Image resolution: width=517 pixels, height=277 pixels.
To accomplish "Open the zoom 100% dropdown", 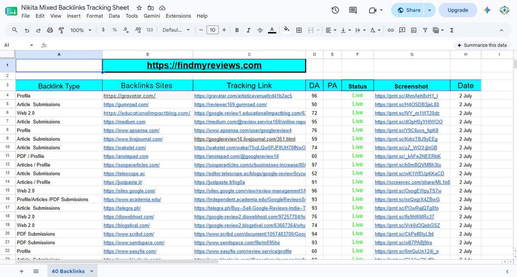I will point(81,30).
